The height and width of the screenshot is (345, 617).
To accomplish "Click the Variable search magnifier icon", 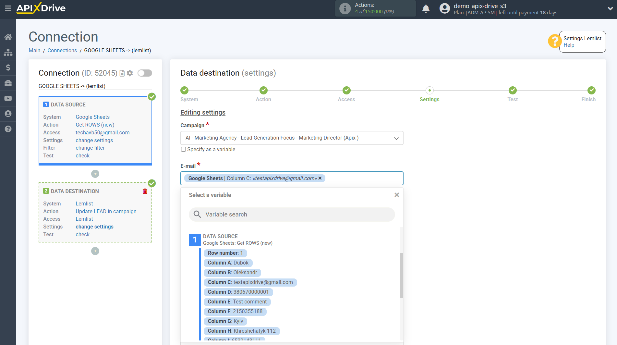I will [197, 214].
